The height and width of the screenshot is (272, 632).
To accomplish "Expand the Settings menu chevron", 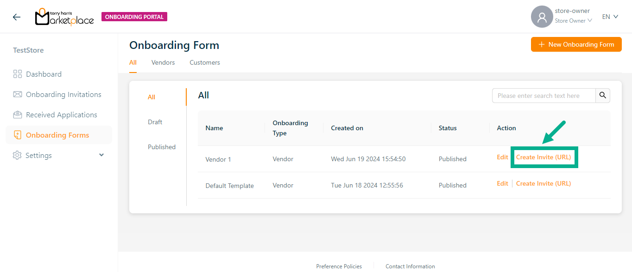I will 101,155.
